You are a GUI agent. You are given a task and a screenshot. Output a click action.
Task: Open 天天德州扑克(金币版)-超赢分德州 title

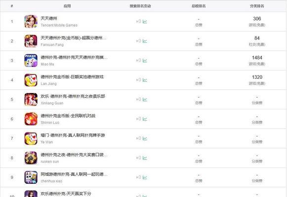73,38
